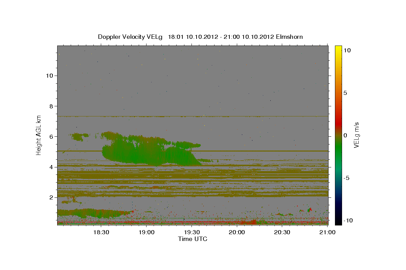Click the colorbar value 10 label
The image size is (406, 270).
(347, 50)
